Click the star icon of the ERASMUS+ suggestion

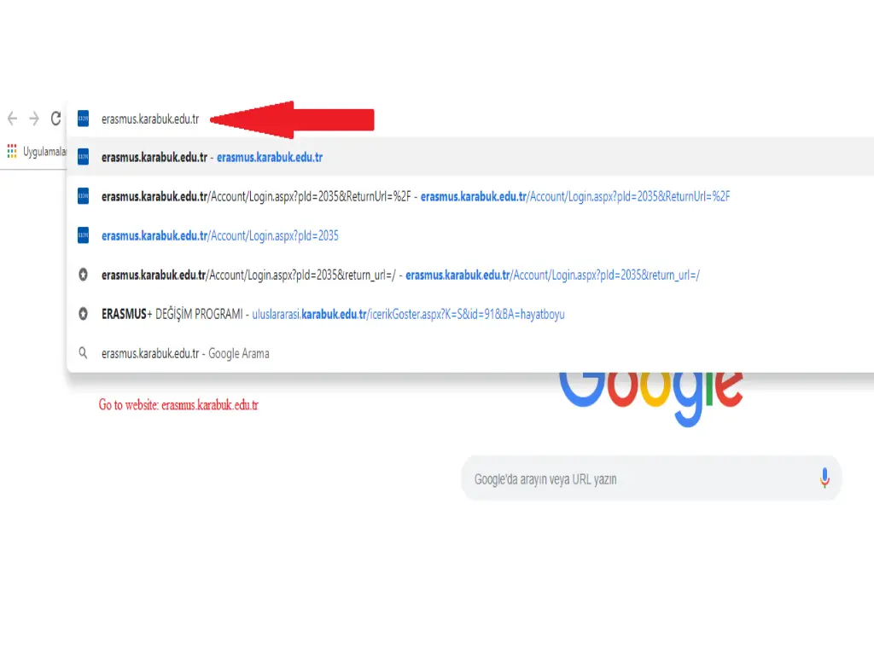(x=83, y=314)
